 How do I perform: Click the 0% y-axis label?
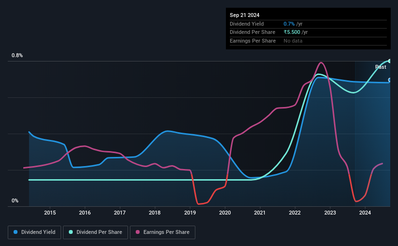(x=15, y=200)
